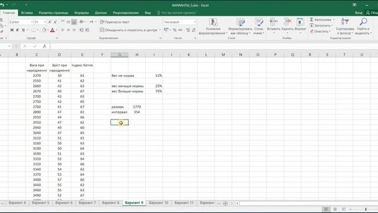Expand the fill color dropdown arrow
Viewport: 378px width, 213px height.
(x=48, y=30)
